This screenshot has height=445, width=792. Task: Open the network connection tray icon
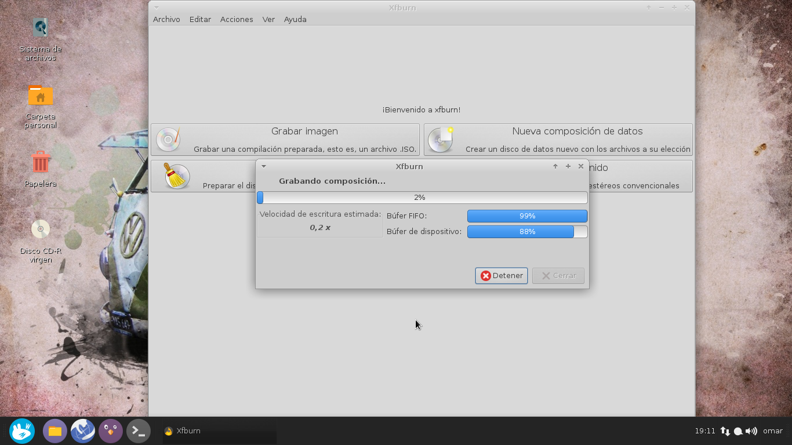[725, 431]
